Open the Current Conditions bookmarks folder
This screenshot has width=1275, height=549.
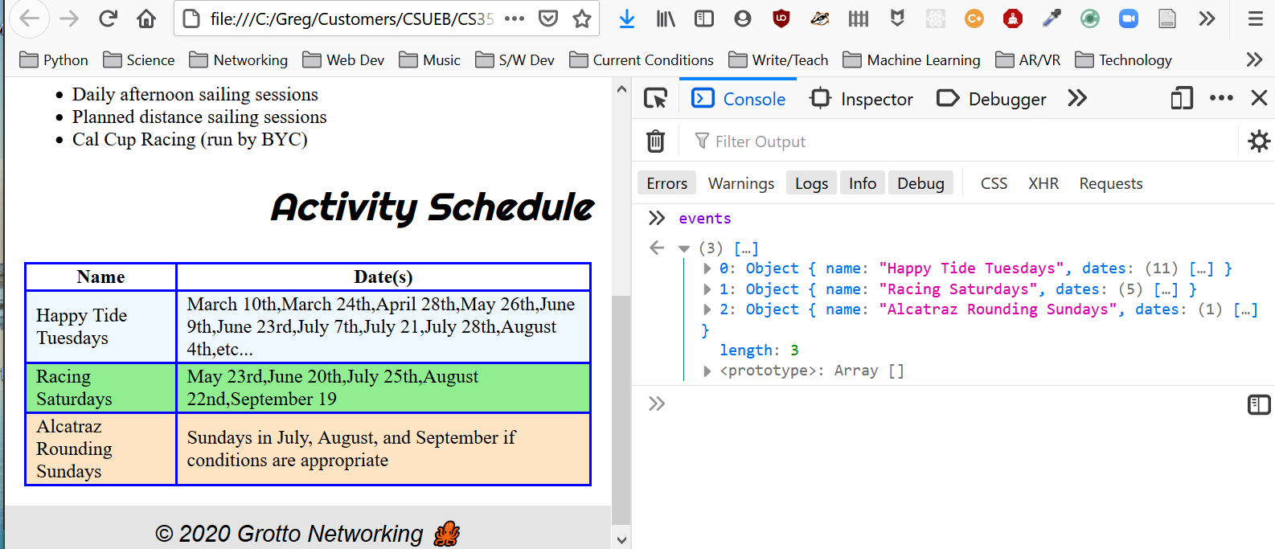[x=642, y=59]
